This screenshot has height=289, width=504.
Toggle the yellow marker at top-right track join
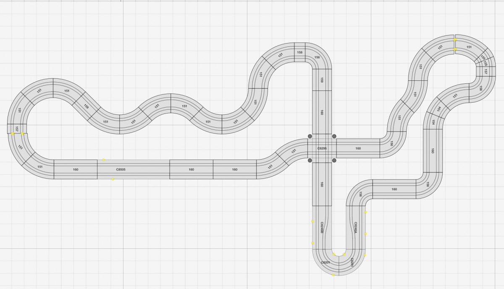pyautogui.click(x=455, y=40)
